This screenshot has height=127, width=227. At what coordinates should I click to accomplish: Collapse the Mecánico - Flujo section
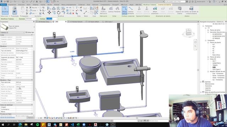point(32,80)
